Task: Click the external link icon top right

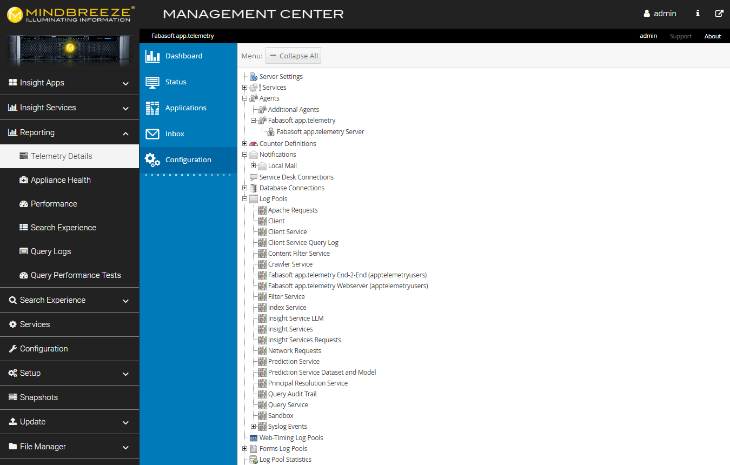Action: tap(719, 14)
